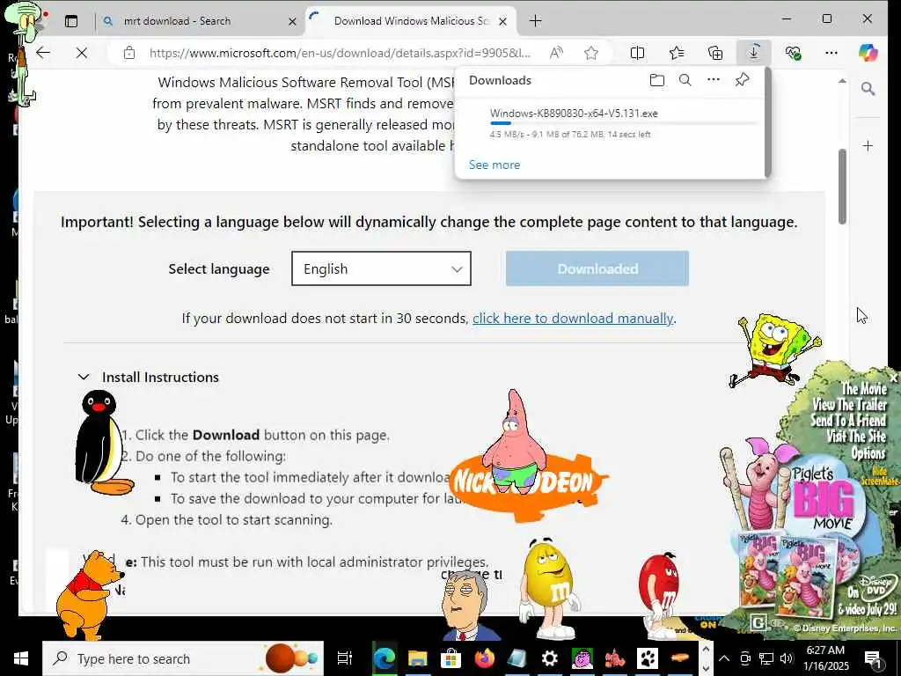The image size is (901, 676).
Task: Launch Firefox from the taskbar
Action: tap(484, 658)
